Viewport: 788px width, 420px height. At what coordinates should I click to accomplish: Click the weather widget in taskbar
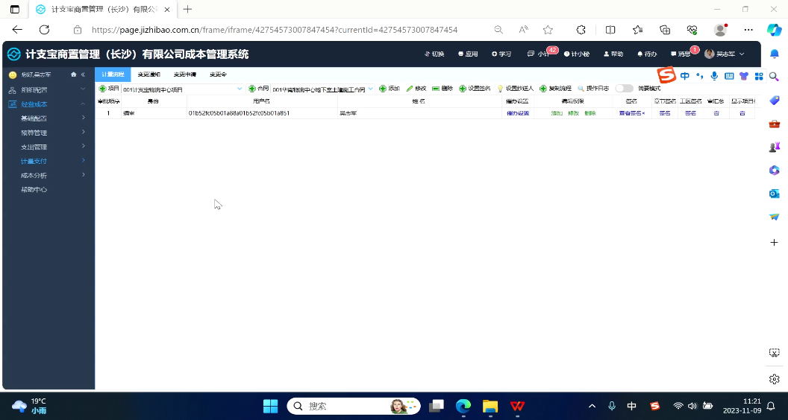tap(29, 406)
